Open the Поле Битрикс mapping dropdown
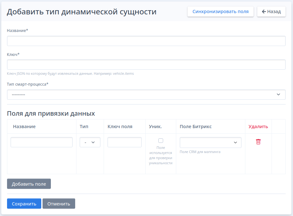Viewport: 293px width, 216px height. tap(210, 143)
